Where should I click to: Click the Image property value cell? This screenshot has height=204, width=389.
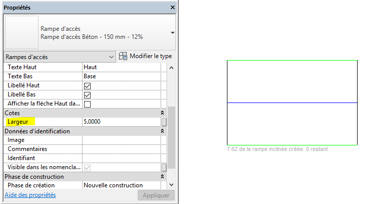point(122,140)
